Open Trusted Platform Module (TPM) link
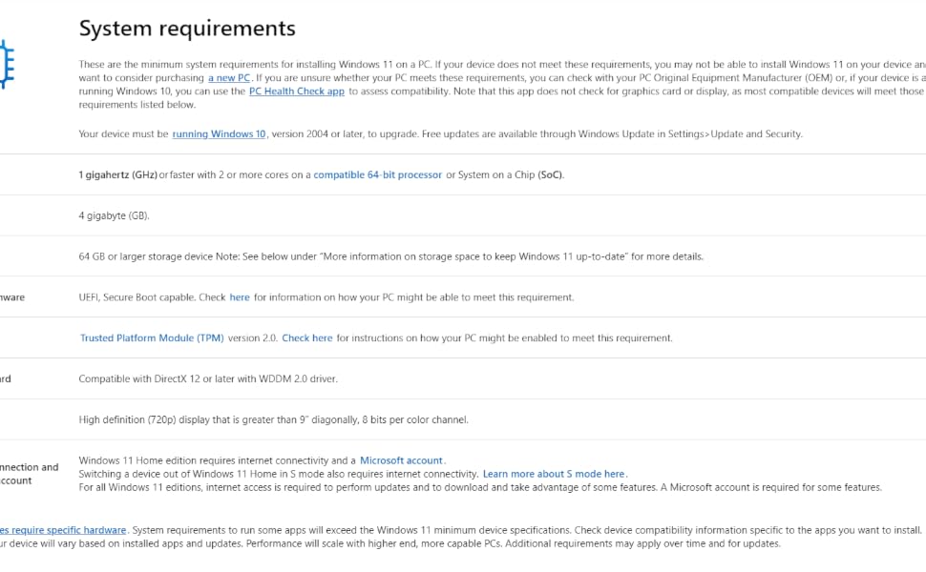Image resolution: width=926 pixels, height=572 pixels. 152,337
